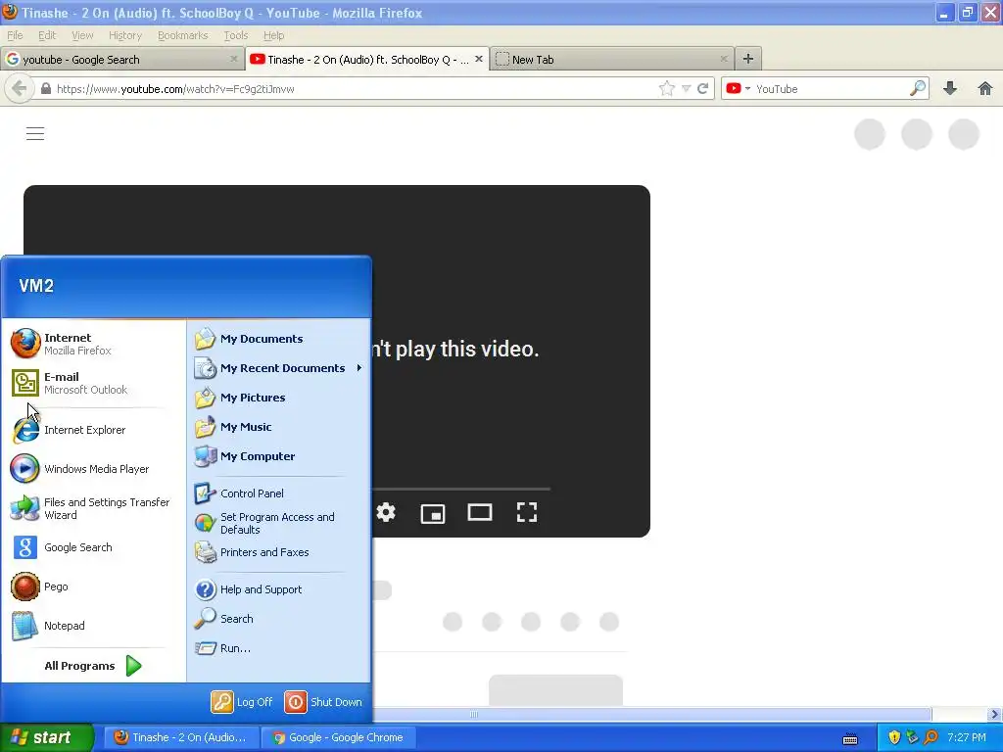Open YouTube hamburger guide menu

pos(35,133)
